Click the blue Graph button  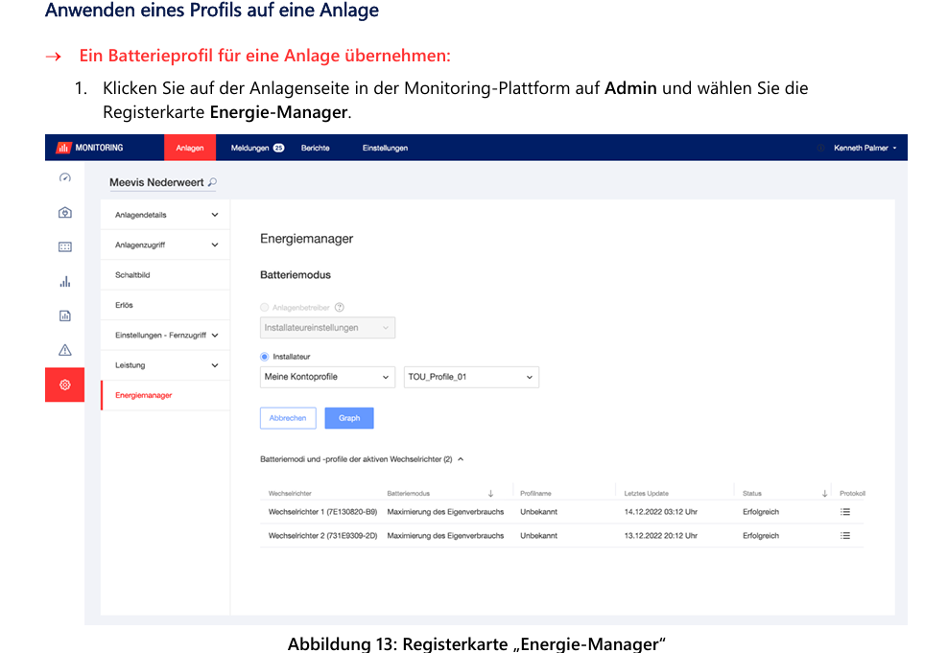click(x=348, y=418)
